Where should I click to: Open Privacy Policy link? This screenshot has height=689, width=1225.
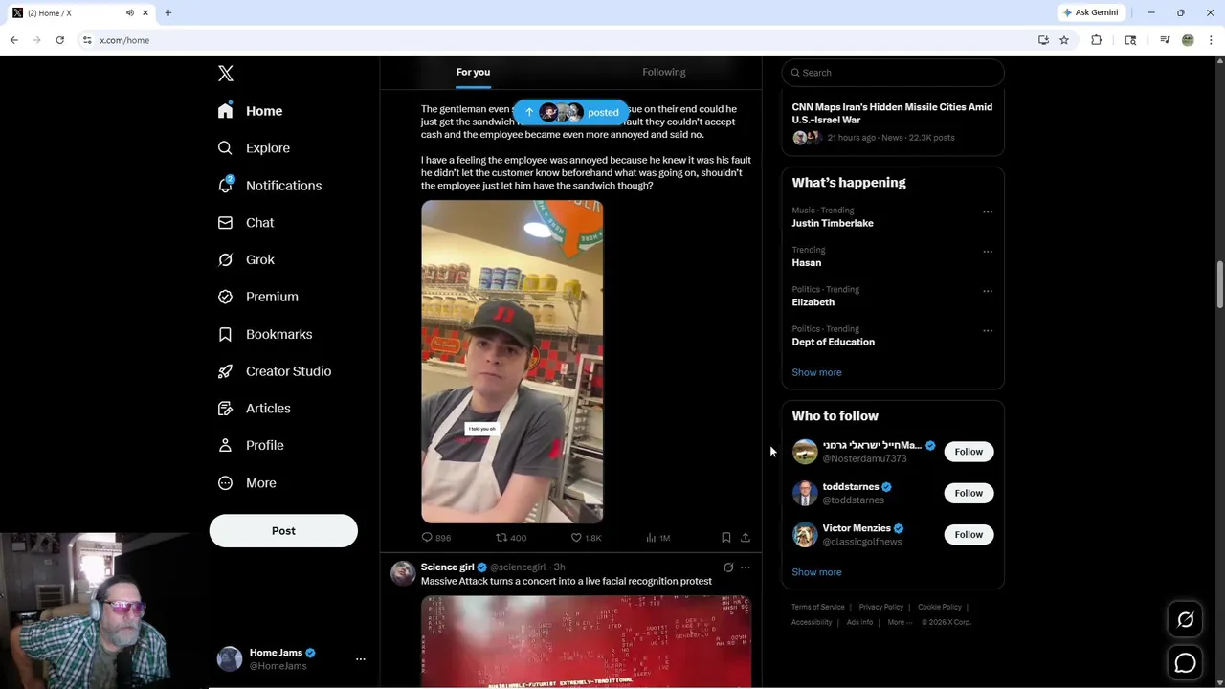pos(880,607)
